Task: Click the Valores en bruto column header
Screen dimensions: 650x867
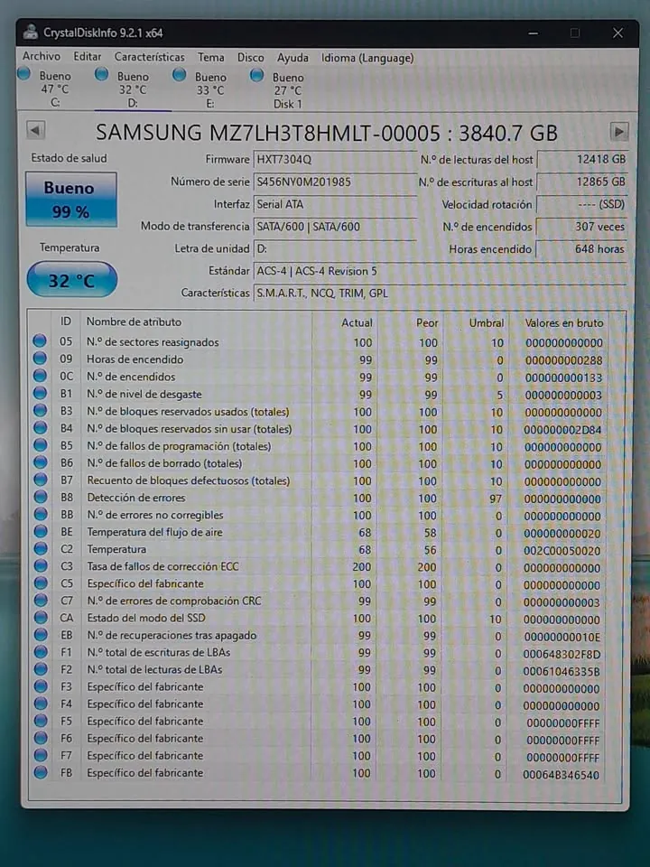Action: tap(563, 323)
